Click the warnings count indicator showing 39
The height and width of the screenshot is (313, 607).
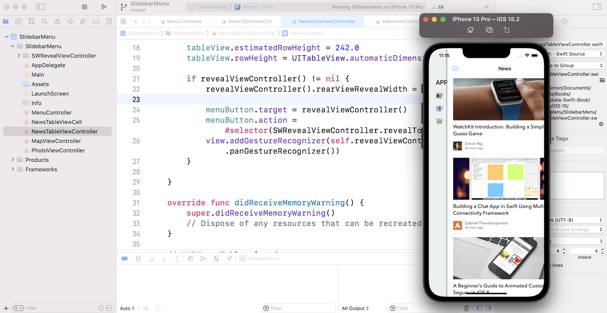point(438,7)
